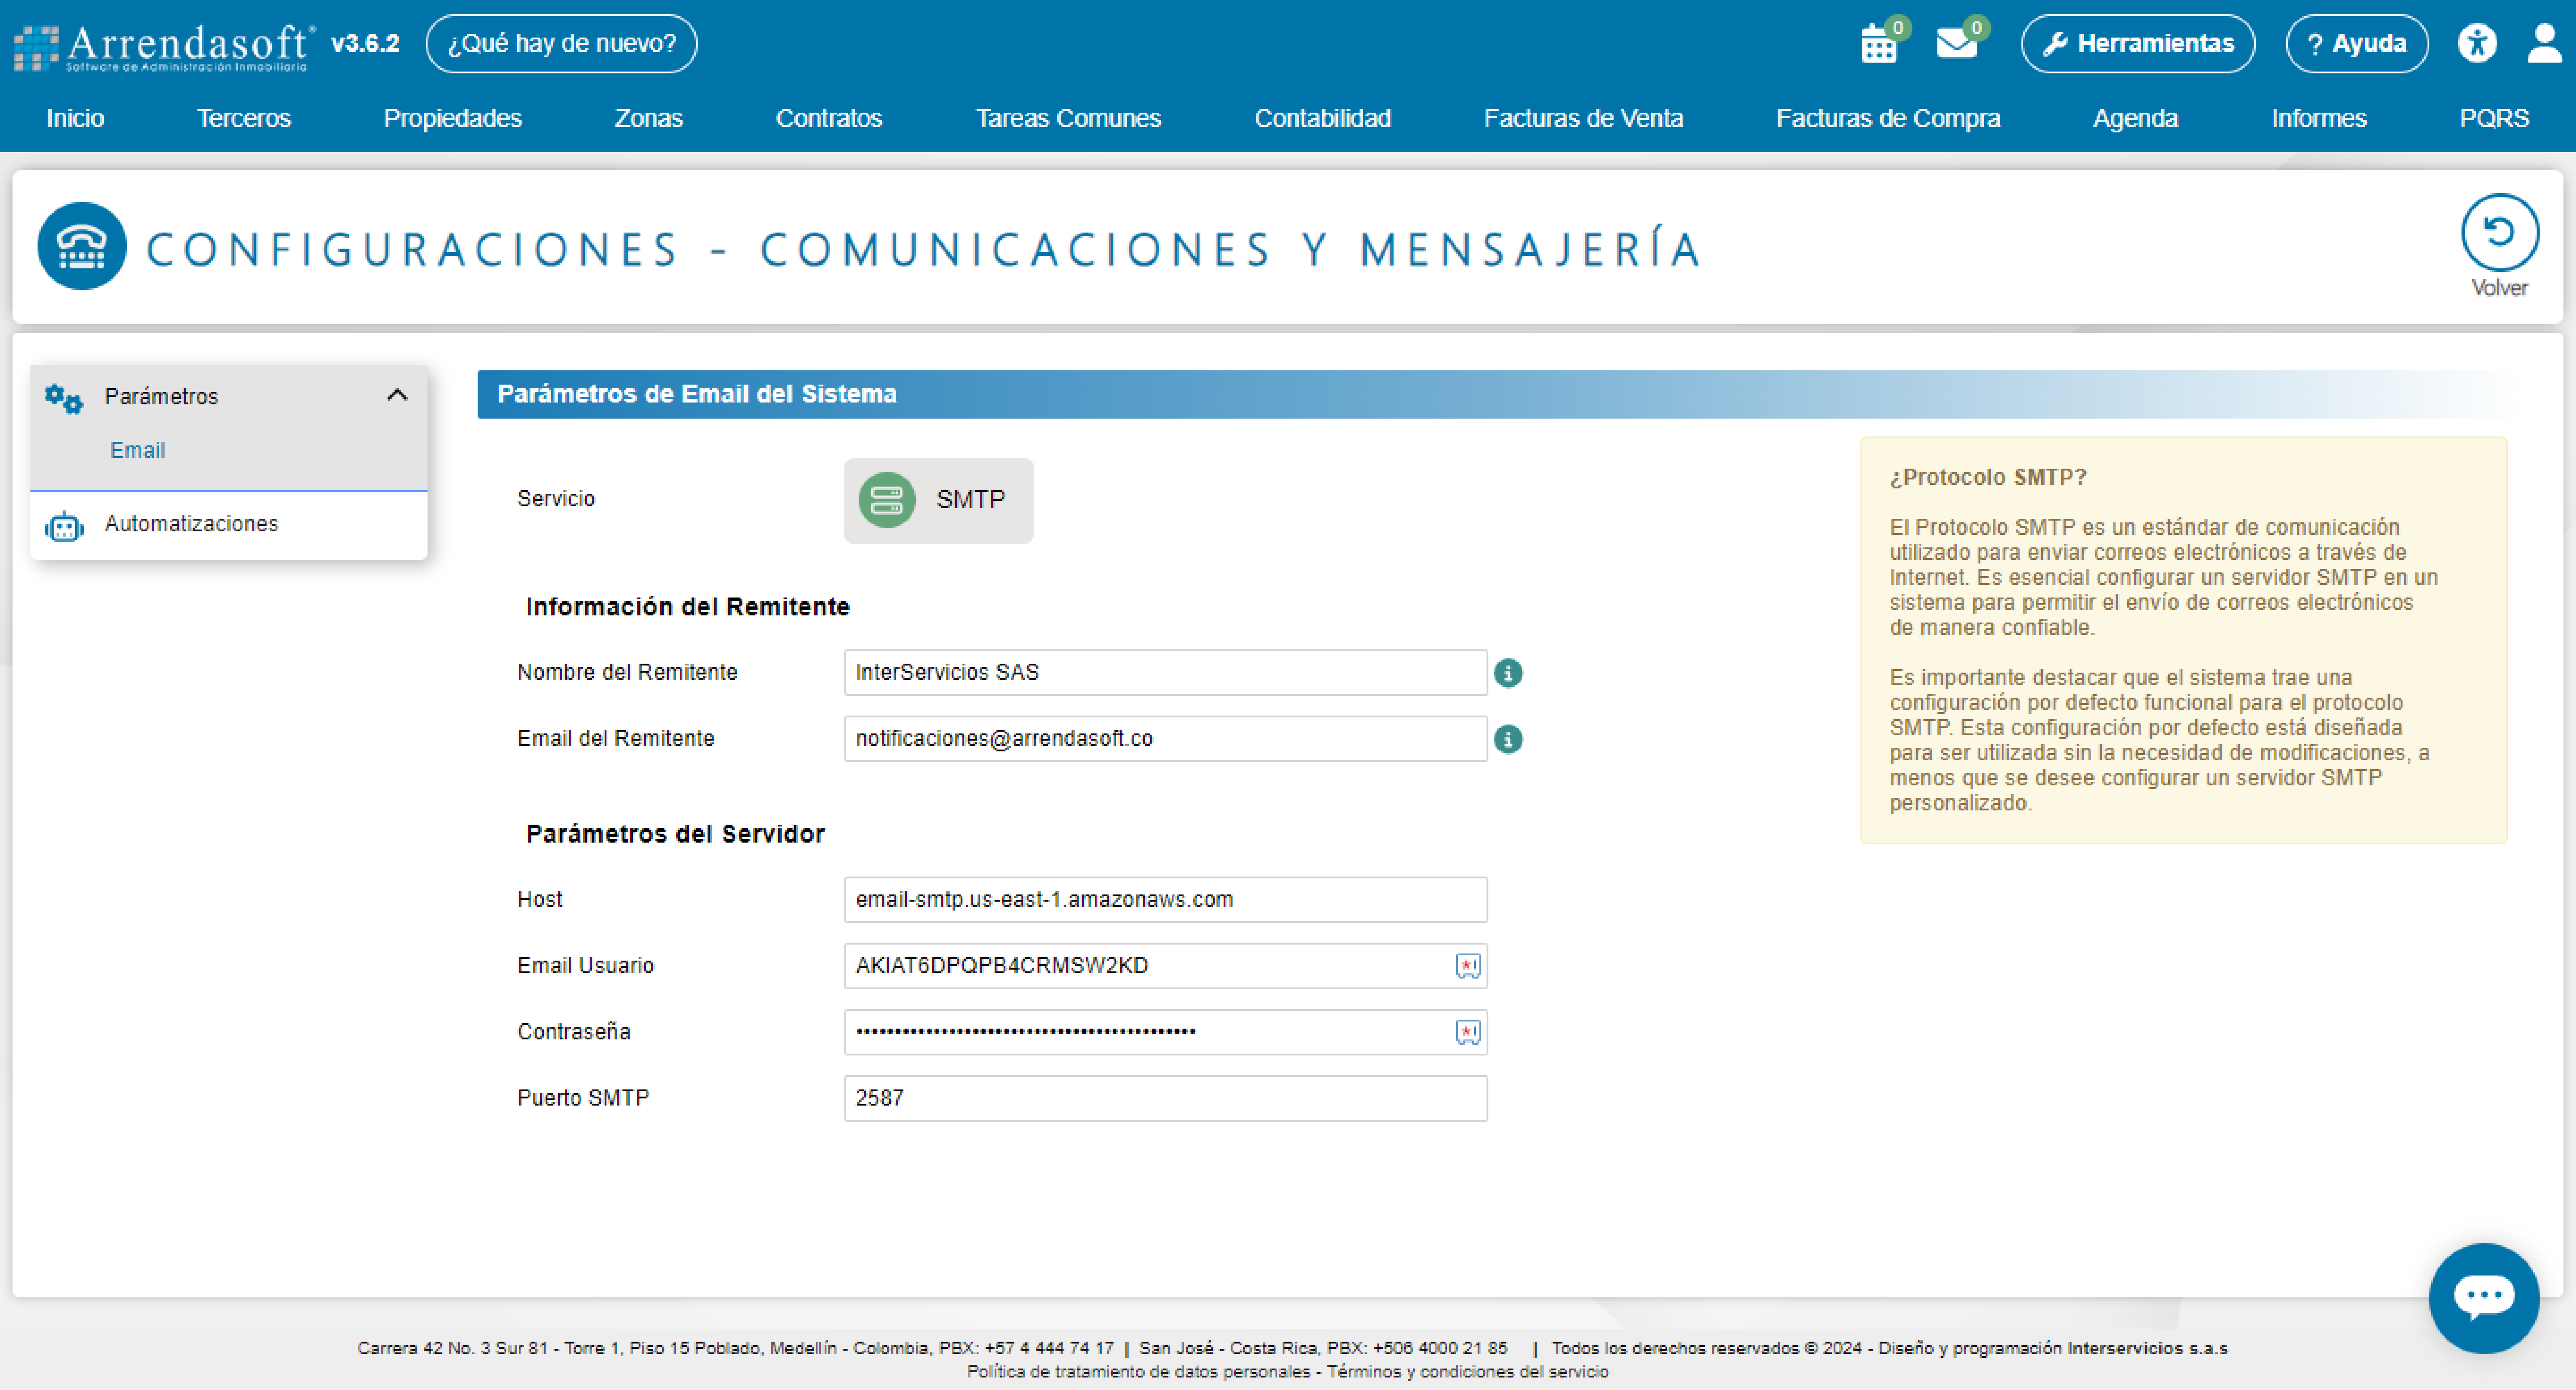The image size is (2576, 1390).
Task: Open the Propiedades menu
Action: coord(452,118)
